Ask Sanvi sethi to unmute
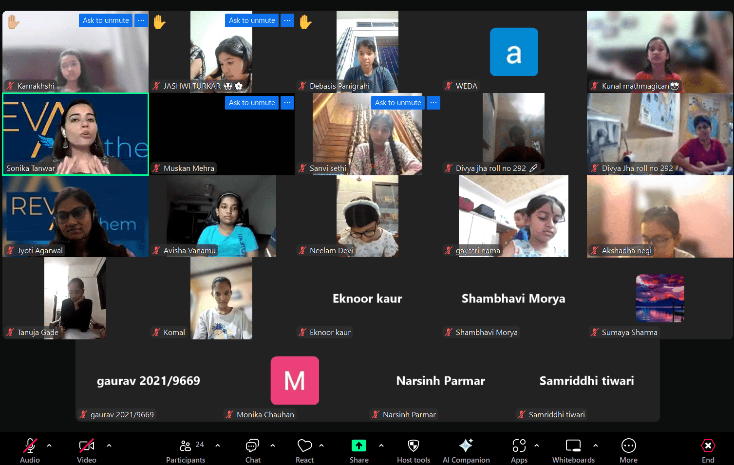734x465 pixels. 398,103
